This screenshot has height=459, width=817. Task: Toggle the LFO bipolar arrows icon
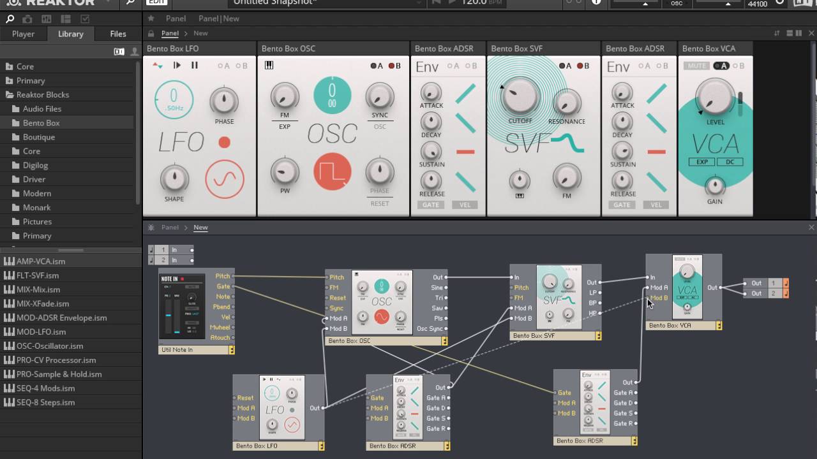pos(157,65)
